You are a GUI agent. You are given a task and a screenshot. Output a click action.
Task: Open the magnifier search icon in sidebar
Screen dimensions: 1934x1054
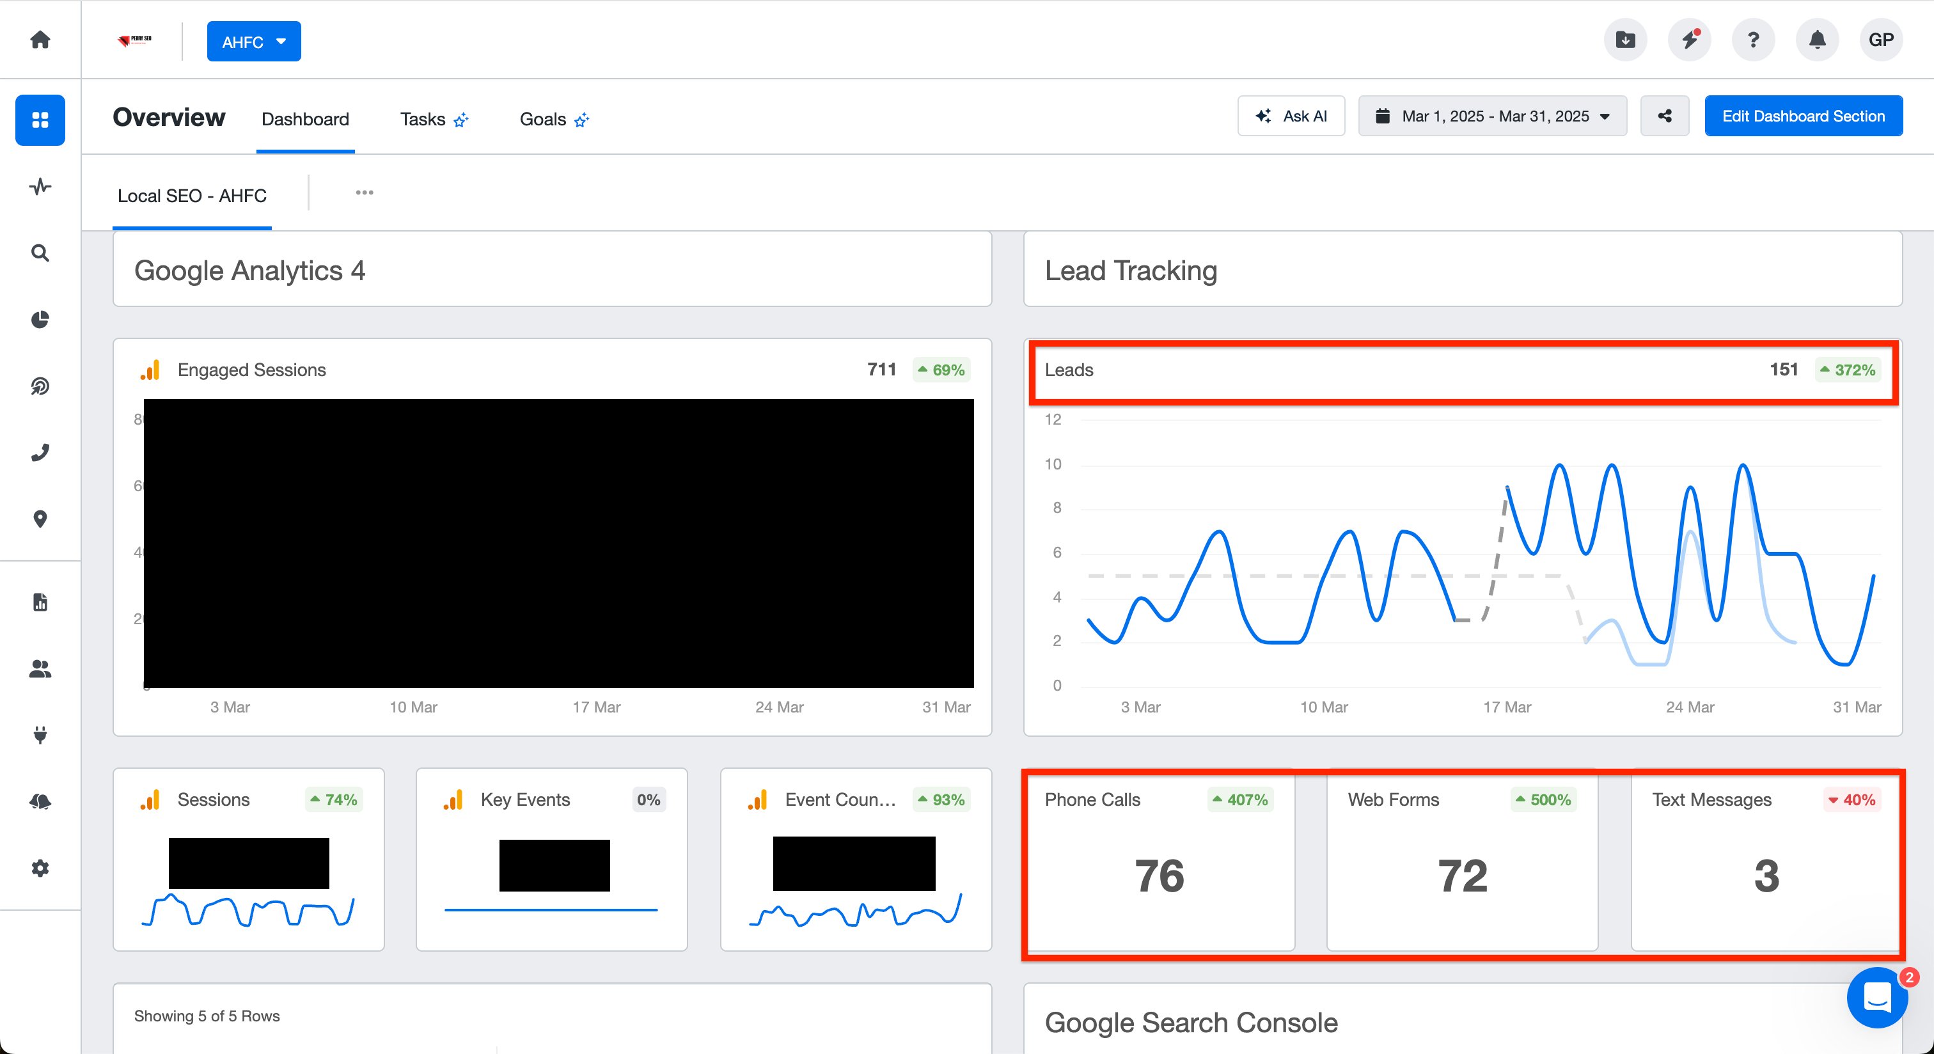(40, 253)
